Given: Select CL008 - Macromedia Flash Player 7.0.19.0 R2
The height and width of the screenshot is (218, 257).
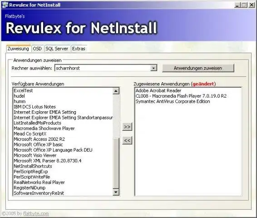Looking at the screenshot, I should pyautogui.click(x=188, y=96).
